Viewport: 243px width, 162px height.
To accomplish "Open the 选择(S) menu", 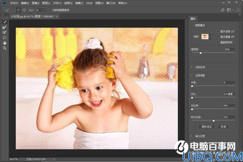I will tap(68, 3).
